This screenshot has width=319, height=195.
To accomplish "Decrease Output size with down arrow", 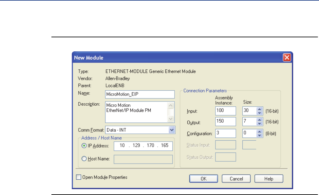I will coord(260,124).
